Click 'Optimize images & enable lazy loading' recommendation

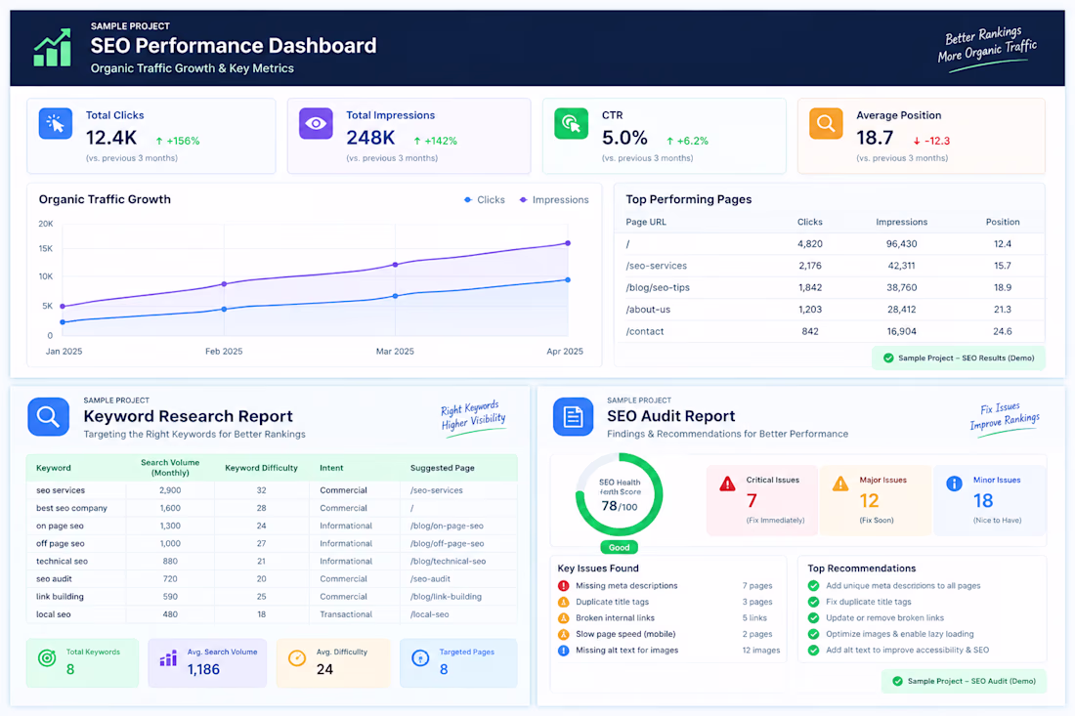coord(899,635)
